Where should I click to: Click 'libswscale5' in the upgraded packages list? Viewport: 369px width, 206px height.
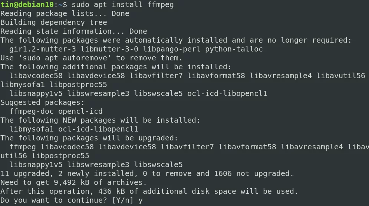click(x=158, y=165)
